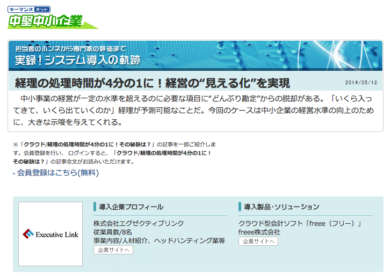Click teal marker beside 導入製品・ソリューション
The width and height of the screenshot is (391, 278).
240,207
